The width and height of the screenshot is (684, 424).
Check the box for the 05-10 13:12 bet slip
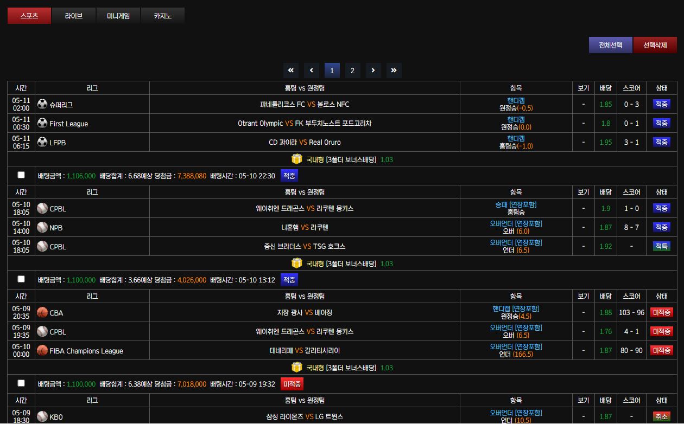click(x=21, y=279)
